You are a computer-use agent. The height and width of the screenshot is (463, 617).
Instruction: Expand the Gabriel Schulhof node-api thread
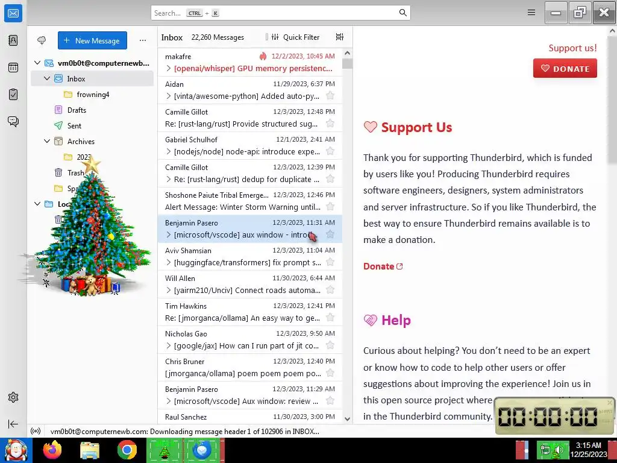tap(169, 151)
